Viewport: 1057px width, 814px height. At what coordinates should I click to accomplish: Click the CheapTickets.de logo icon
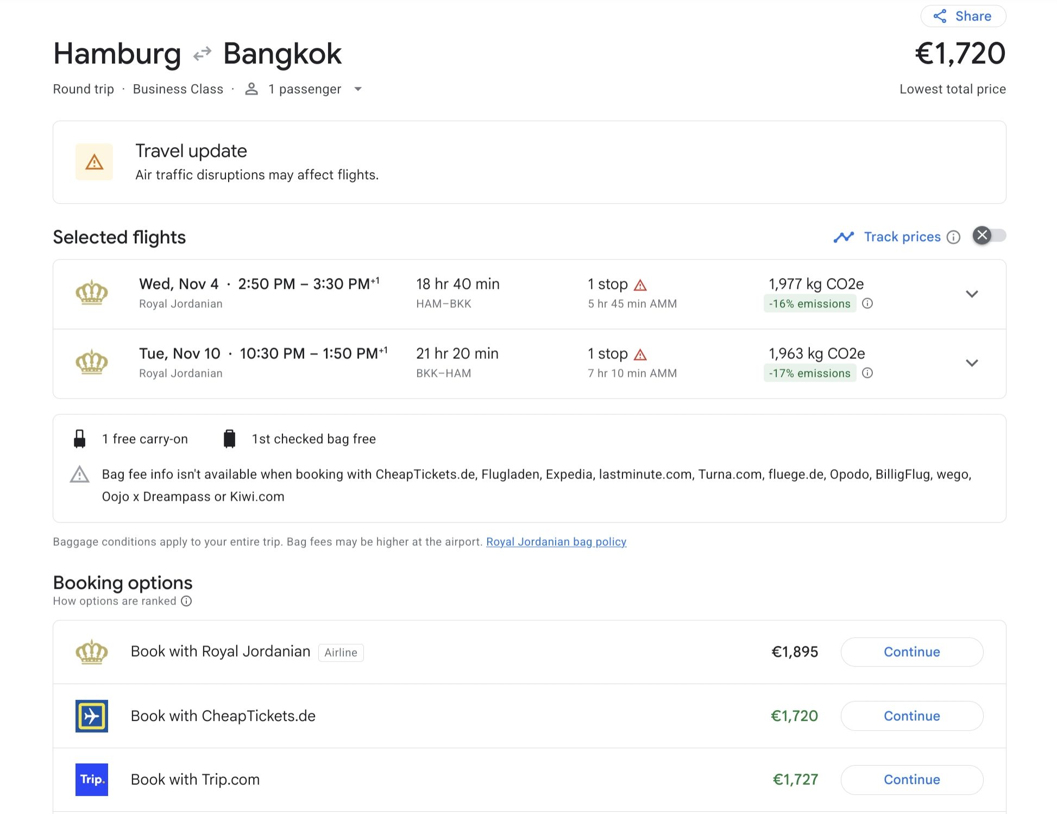pos(92,716)
